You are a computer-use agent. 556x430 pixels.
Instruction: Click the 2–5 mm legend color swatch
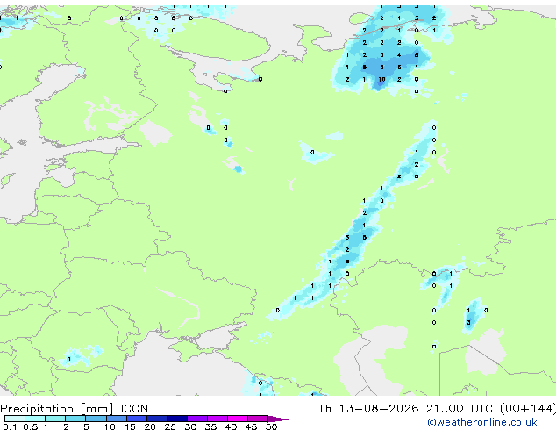click(x=75, y=419)
